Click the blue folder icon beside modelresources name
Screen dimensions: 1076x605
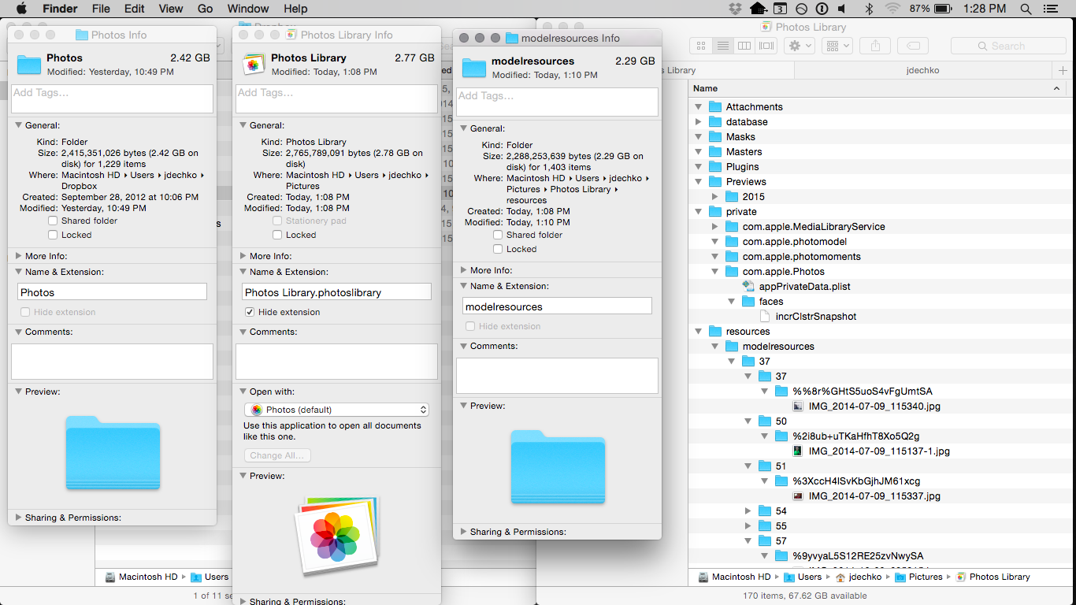474,67
